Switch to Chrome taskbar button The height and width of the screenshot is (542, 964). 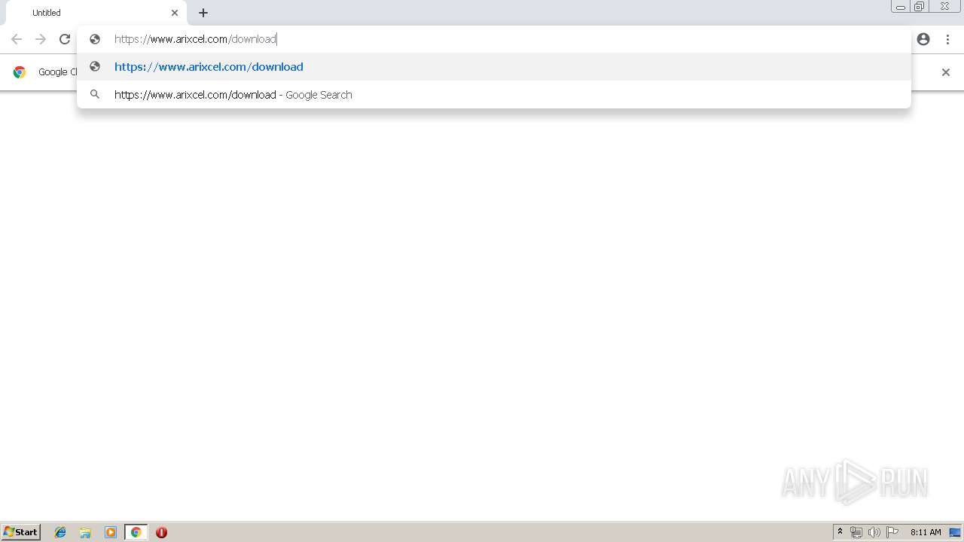pyautogui.click(x=136, y=532)
